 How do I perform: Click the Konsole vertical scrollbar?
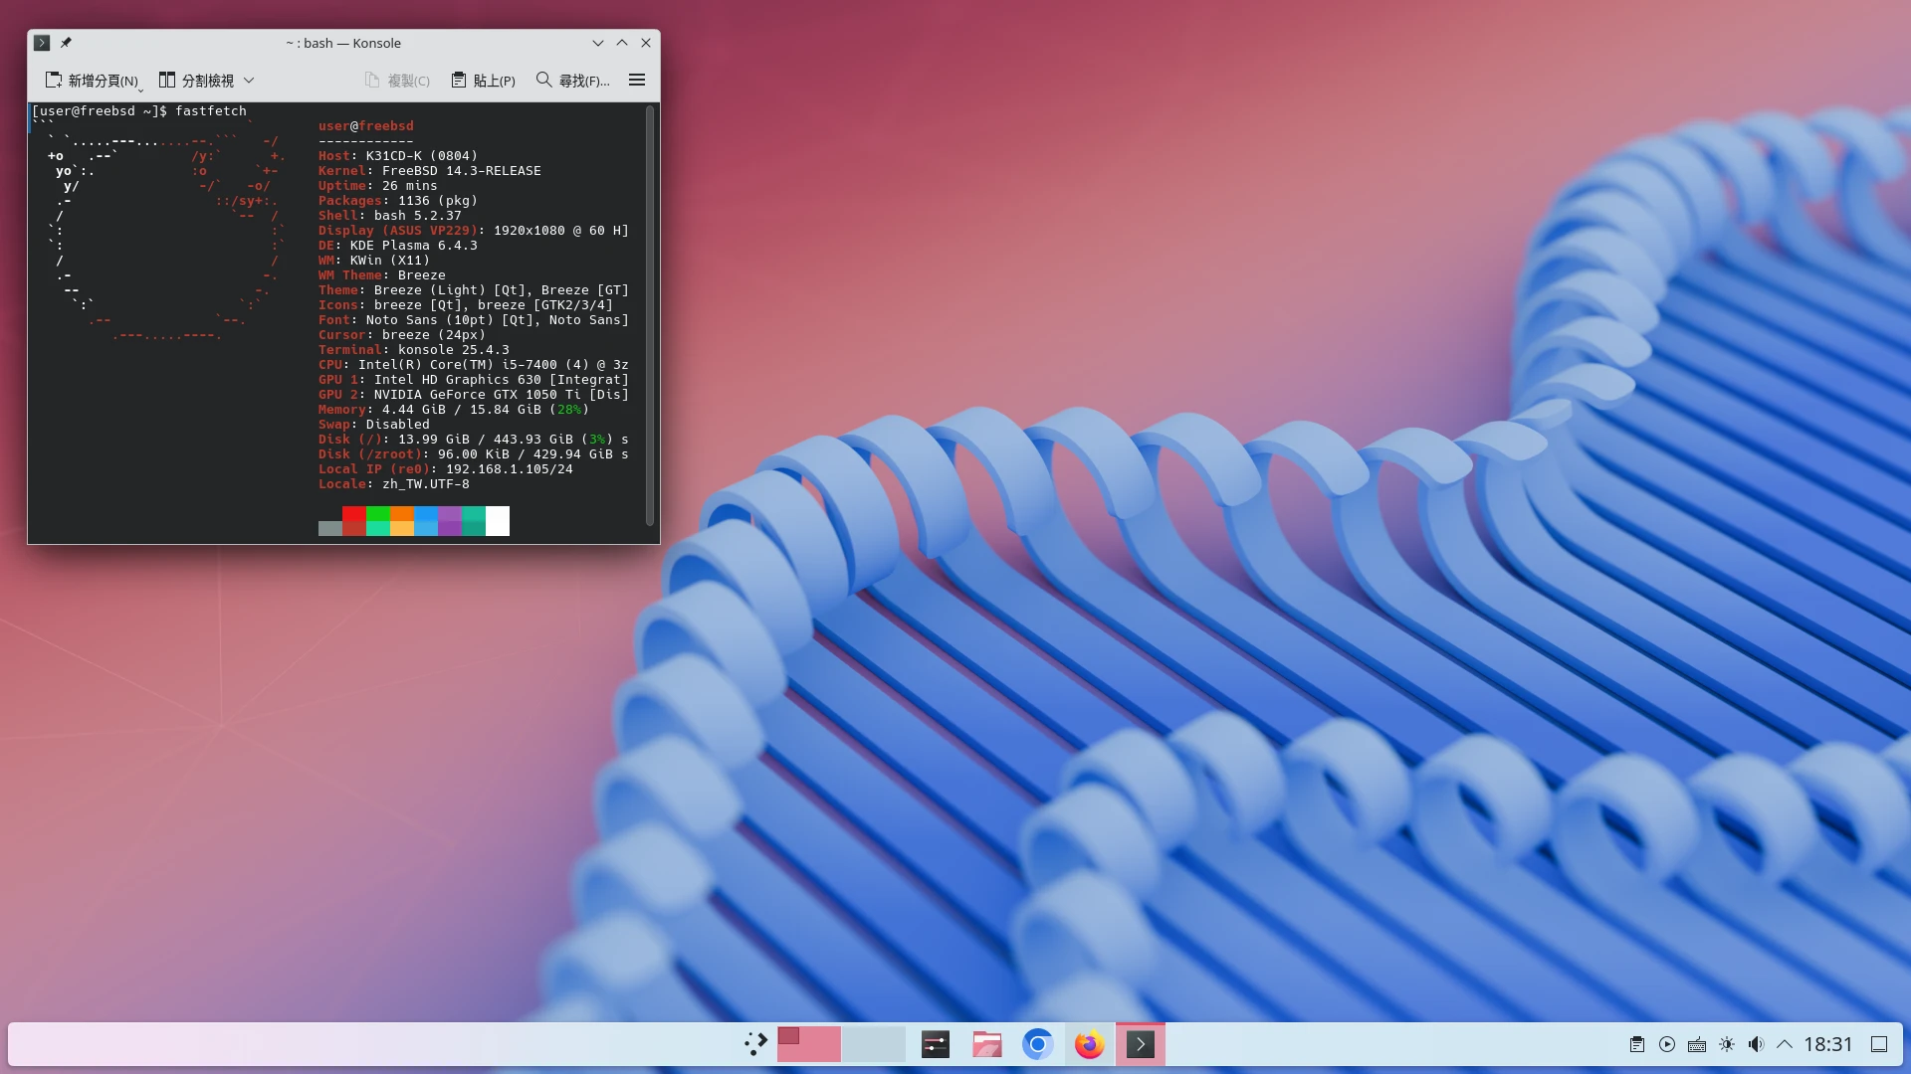650,315
